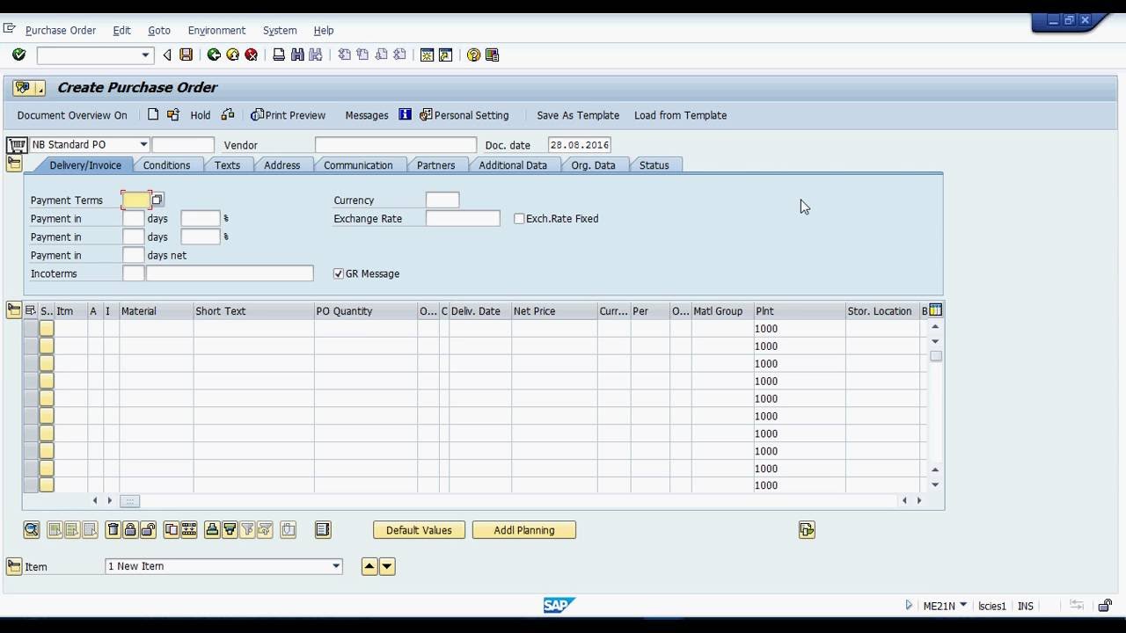Open the 1 New Item dropdown
1126x633 pixels.
click(x=336, y=566)
